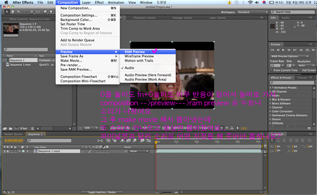This screenshot has width=317, height=195.
Task: Click the motion blur icon in timeline
Action: [x=134, y=140]
